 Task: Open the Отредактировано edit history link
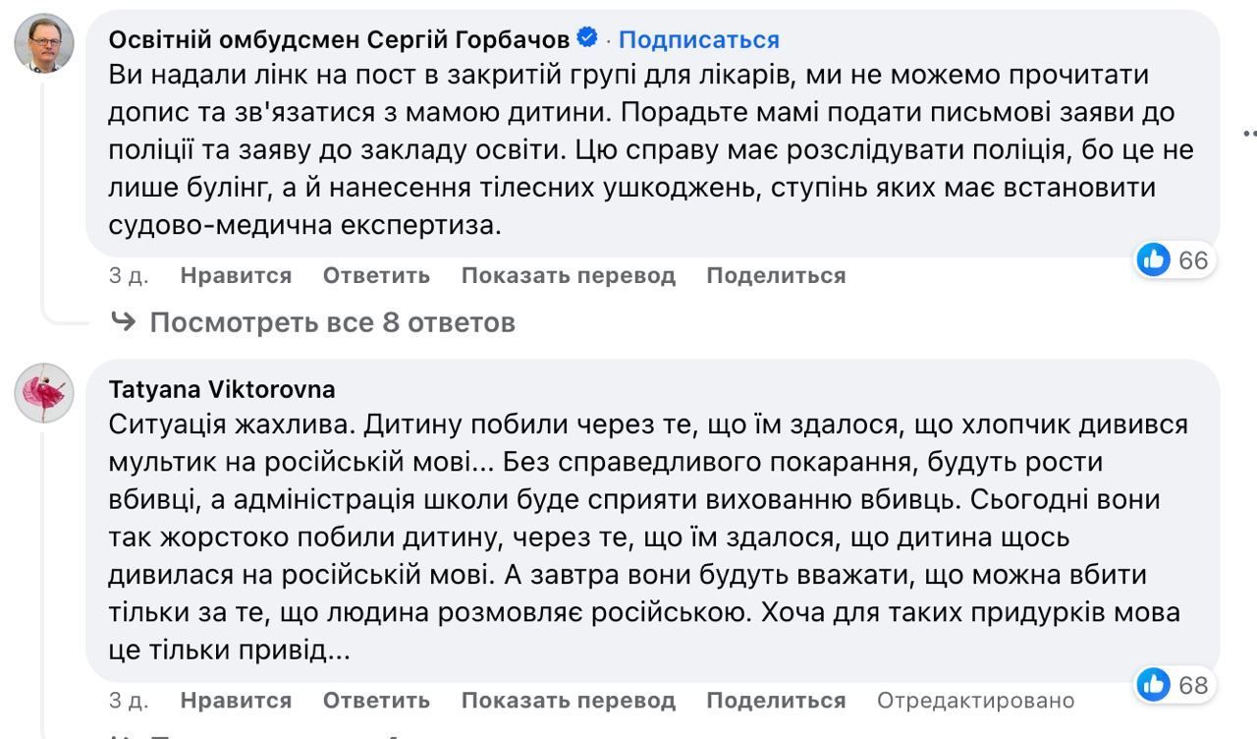(x=975, y=700)
